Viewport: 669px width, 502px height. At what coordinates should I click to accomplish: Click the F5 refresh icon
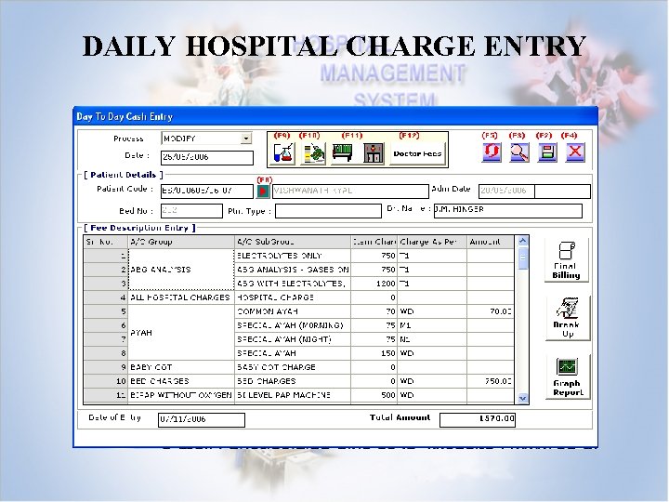pyautogui.click(x=492, y=152)
